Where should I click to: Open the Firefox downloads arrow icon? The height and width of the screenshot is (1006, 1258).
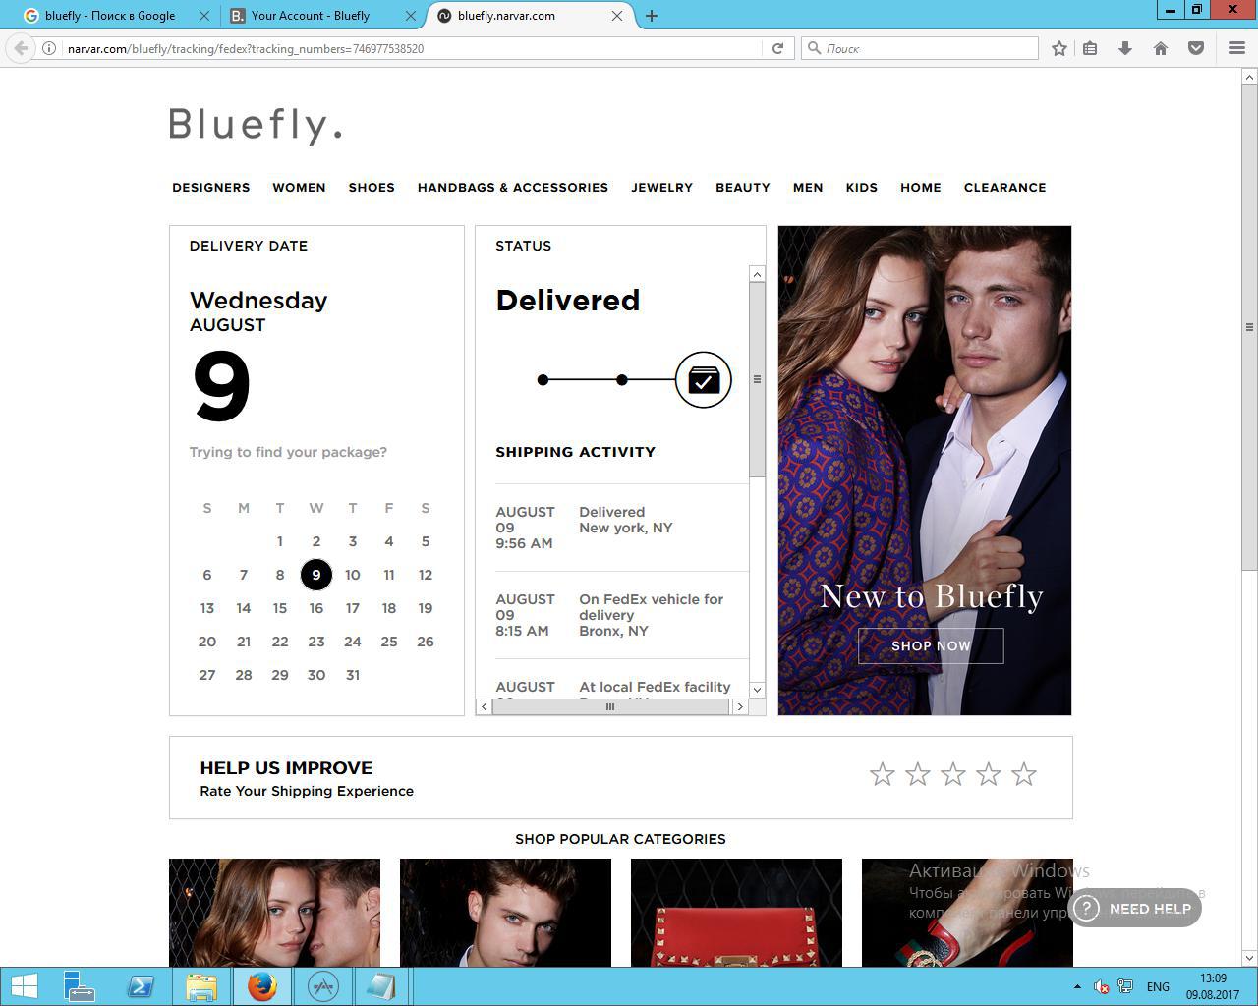coord(1125,48)
